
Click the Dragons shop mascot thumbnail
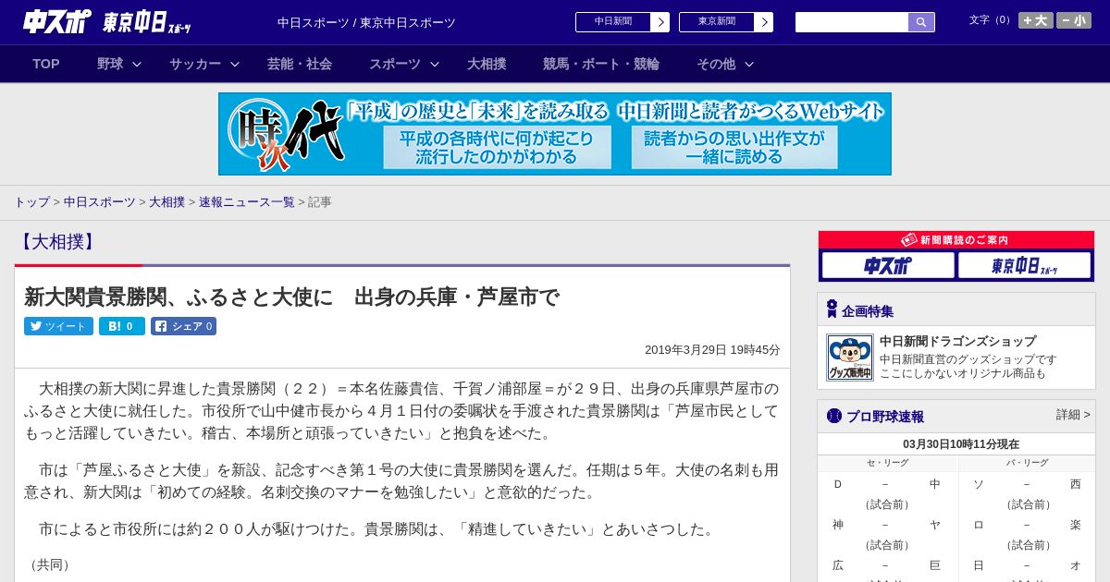(850, 358)
